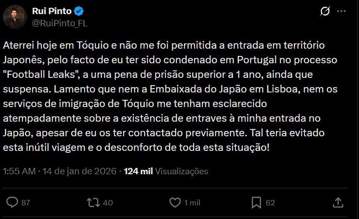The height and width of the screenshot is (219, 359).
Task: Open the @RuiPinto_FL handle link
Action: point(60,22)
